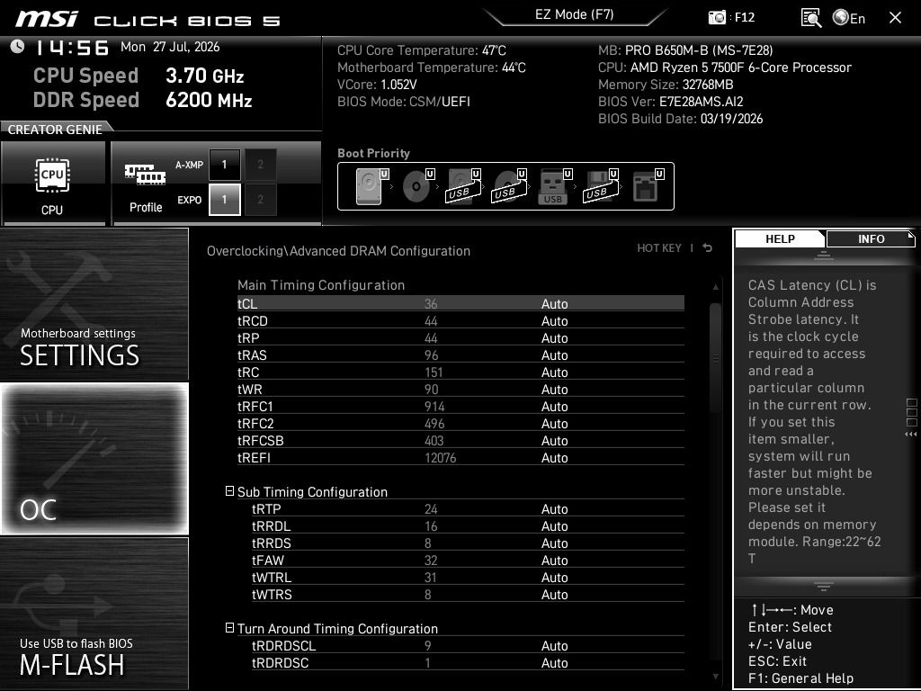Go back with the return arrow icon
921x691 pixels.
707,248
